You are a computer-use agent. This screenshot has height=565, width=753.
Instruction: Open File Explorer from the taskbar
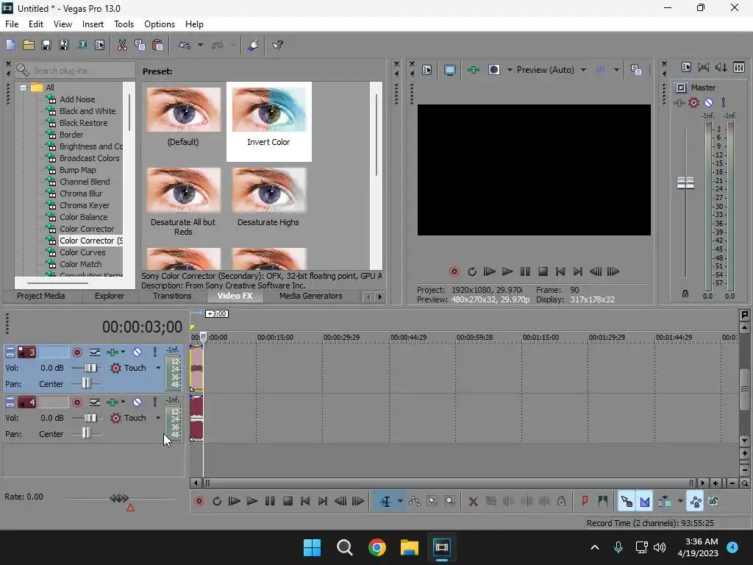point(410,547)
